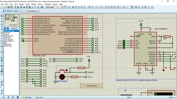The height and width of the screenshot is (99, 177).
Task: Open the Tool menu
Action: pyautogui.click(x=16, y=4)
